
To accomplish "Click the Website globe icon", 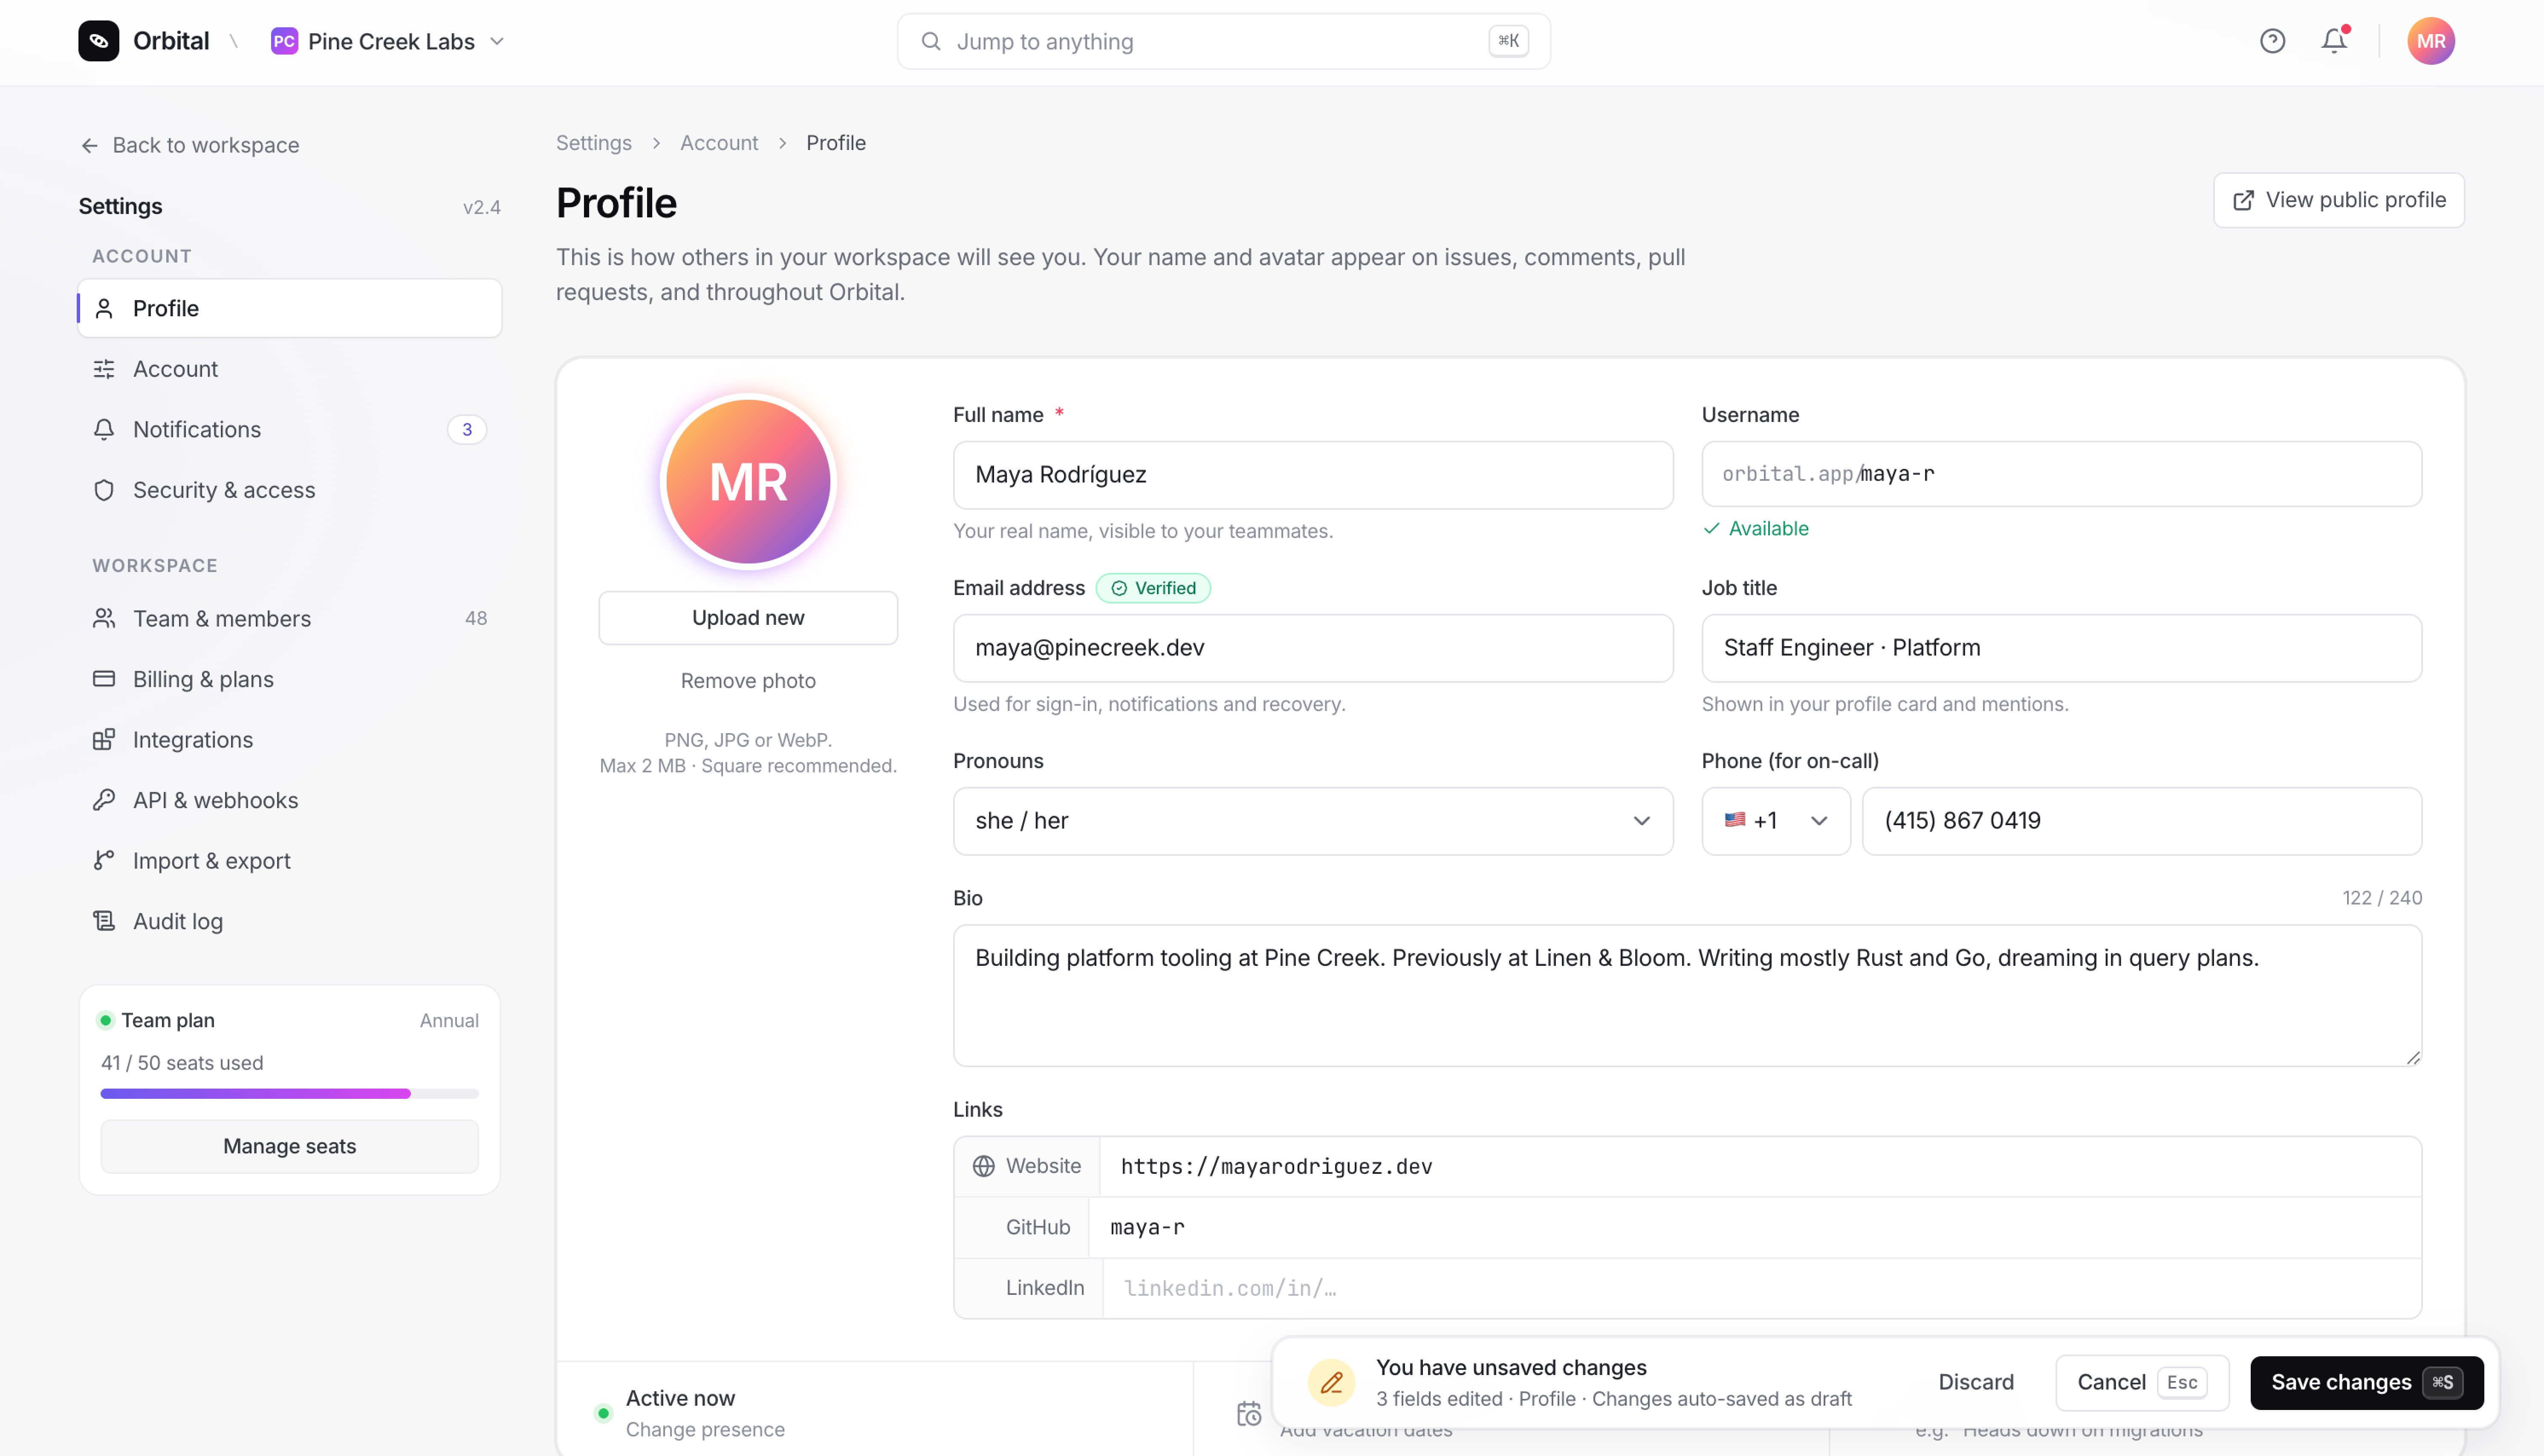I will pos(984,1166).
